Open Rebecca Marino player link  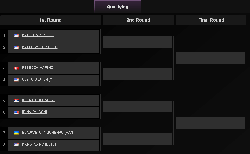click(x=38, y=68)
